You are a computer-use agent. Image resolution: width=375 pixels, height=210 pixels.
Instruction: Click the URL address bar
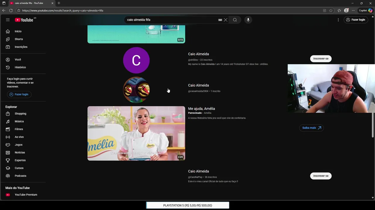(x=170, y=10)
